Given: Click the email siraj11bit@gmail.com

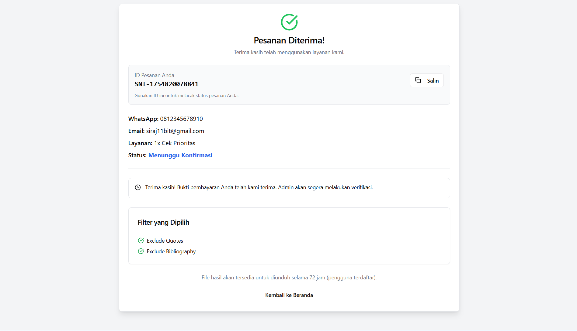Looking at the screenshot, I should (175, 131).
